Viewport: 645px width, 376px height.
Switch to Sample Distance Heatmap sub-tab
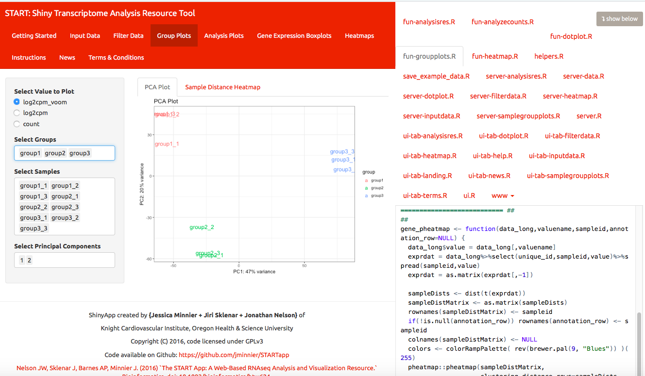pyautogui.click(x=223, y=87)
